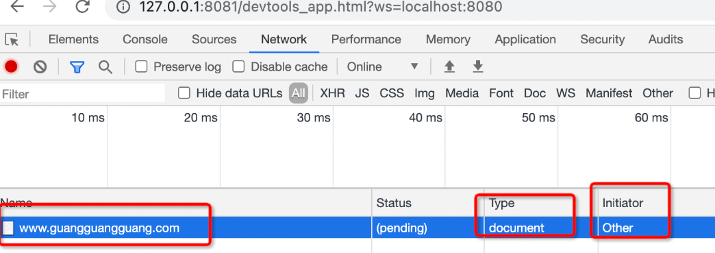
Task: Open the Online throttling dropdown
Action: tap(383, 67)
